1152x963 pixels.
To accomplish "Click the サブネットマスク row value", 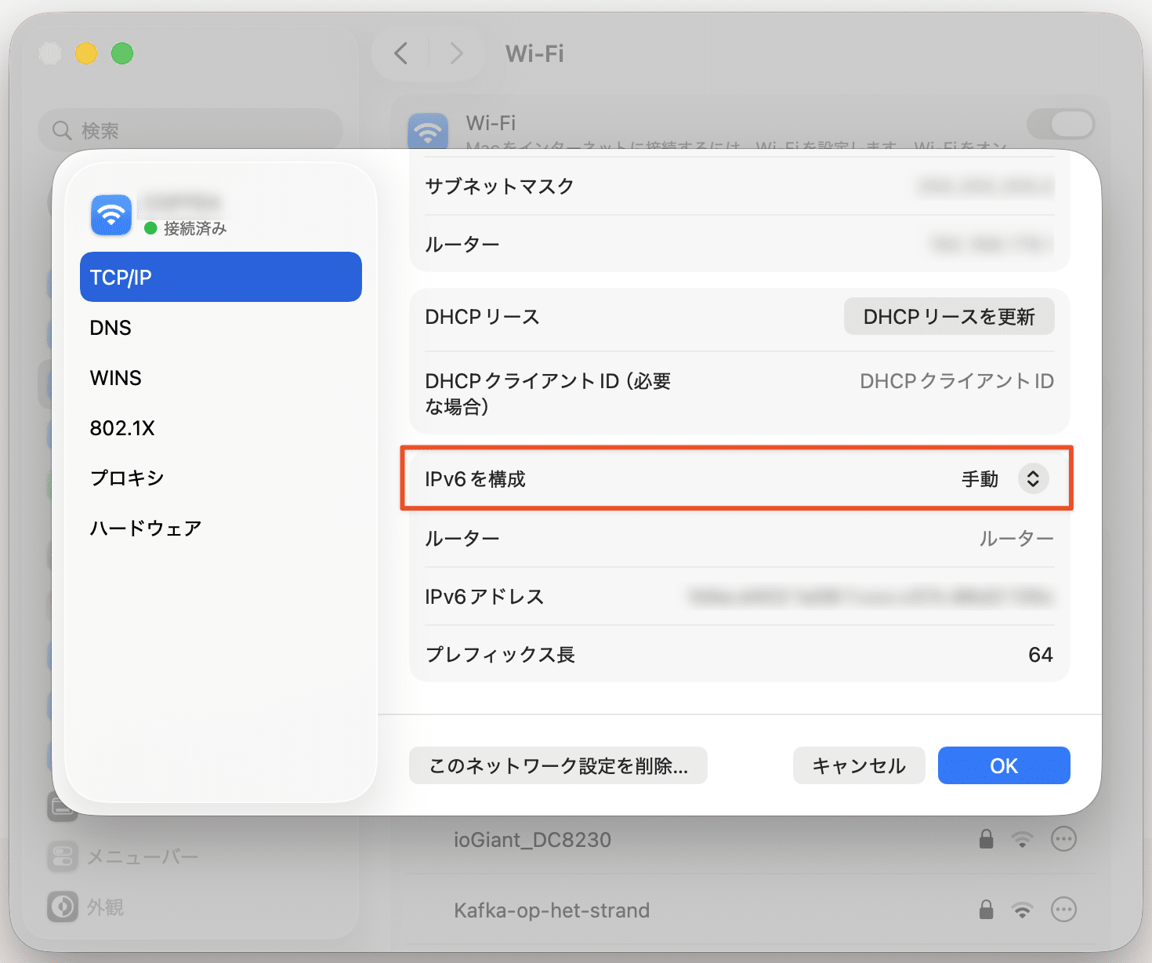I will coord(986,187).
